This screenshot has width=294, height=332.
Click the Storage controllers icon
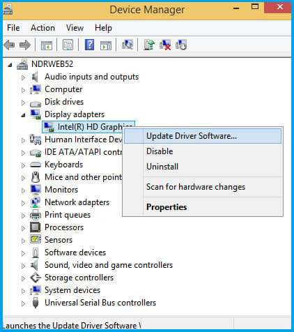point(36,278)
